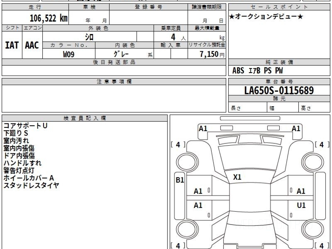
Task: Click the リサイクル預託金 header
Action: point(207,45)
